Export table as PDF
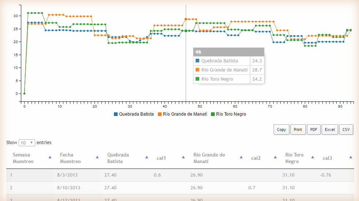Screen dimensions: 359x201 314,130
